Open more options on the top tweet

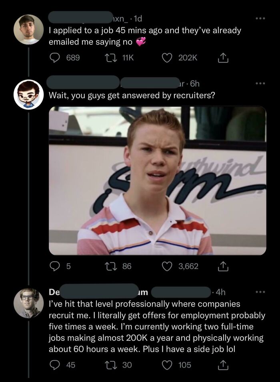(x=261, y=19)
